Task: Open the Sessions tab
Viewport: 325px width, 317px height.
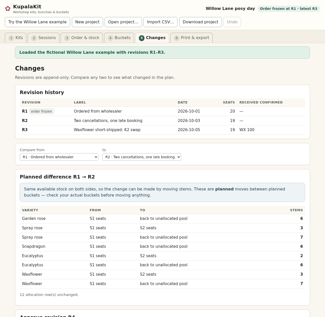Action: pyautogui.click(x=43, y=38)
